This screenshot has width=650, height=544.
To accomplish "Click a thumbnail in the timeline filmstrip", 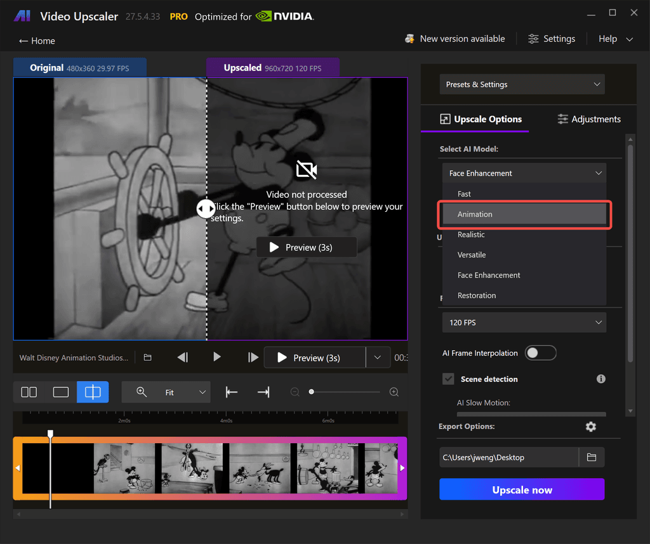I will point(190,468).
